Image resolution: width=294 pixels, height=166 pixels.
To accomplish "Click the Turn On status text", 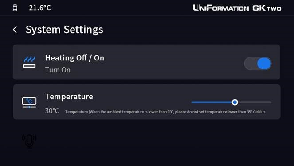I will (58, 70).
